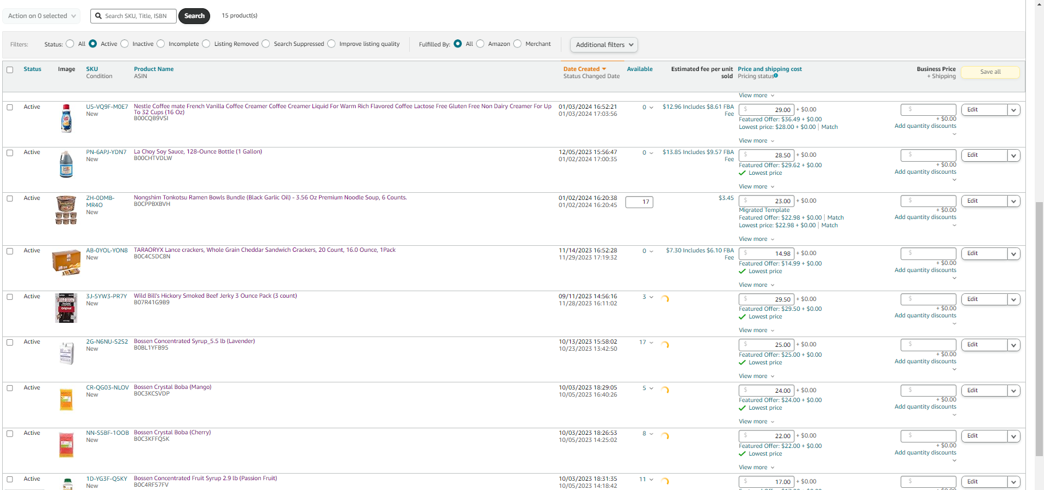Open the La Choy Soy Sauce thumbnail
Viewport: 1044px width, 490px height.
(66, 164)
